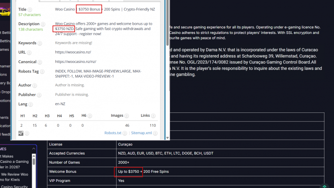Open help icon next to Links

(153, 115)
